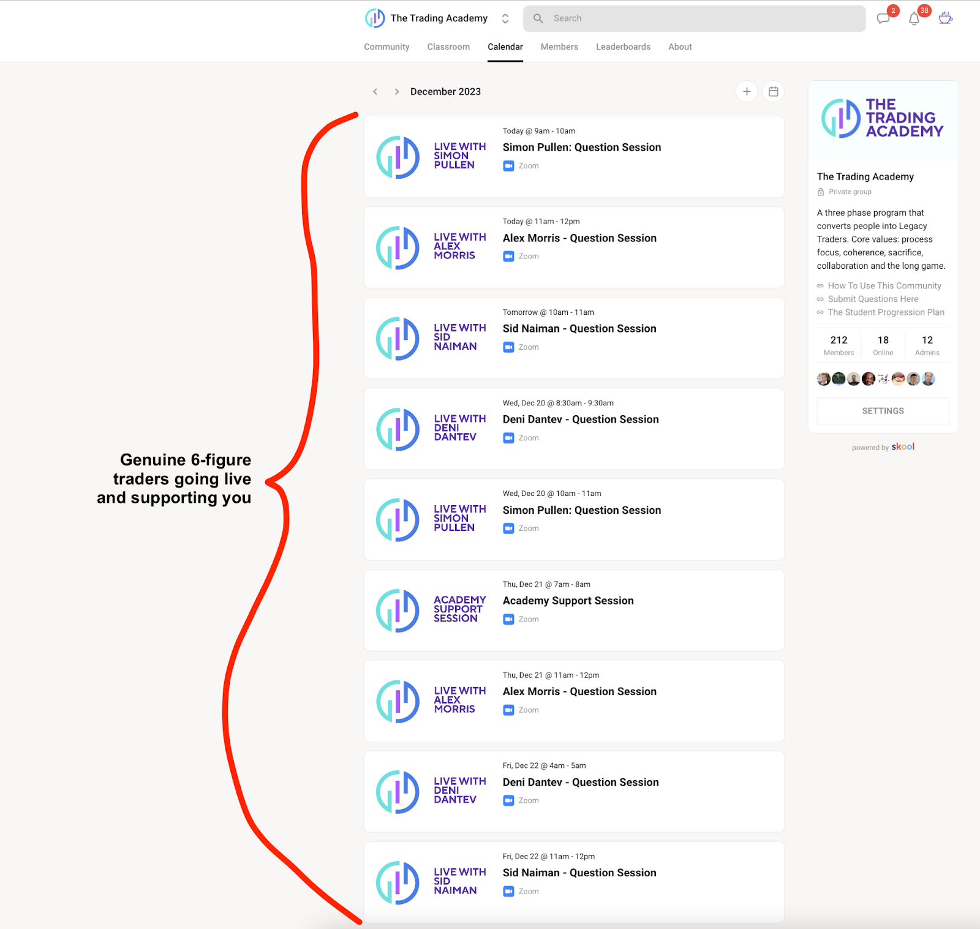980x929 pixels.
Task: Click The Trading Academy sidebar banner image
Action: point(883,120)
